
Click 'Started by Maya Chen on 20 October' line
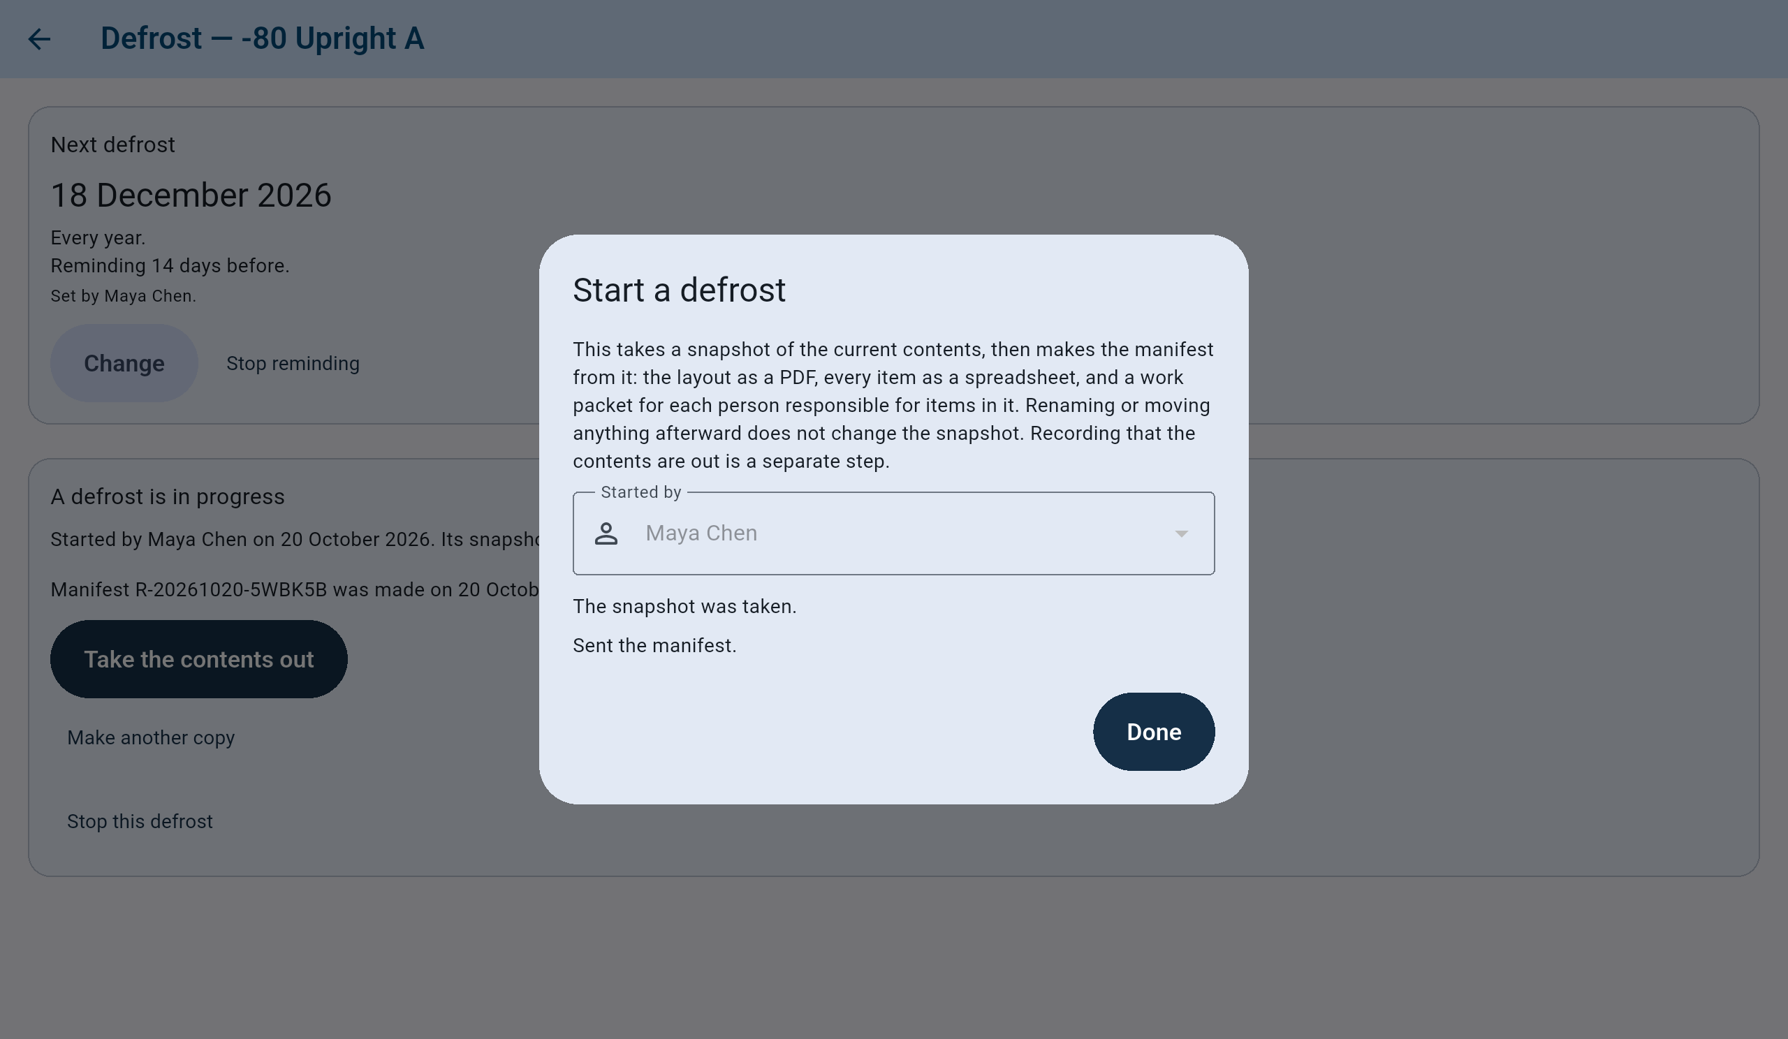295,540
